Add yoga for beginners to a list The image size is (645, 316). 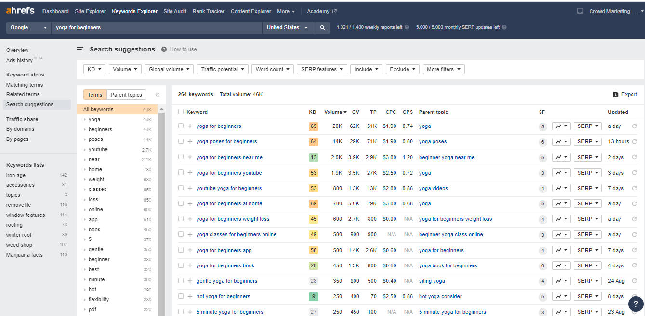tap(189, 126)
